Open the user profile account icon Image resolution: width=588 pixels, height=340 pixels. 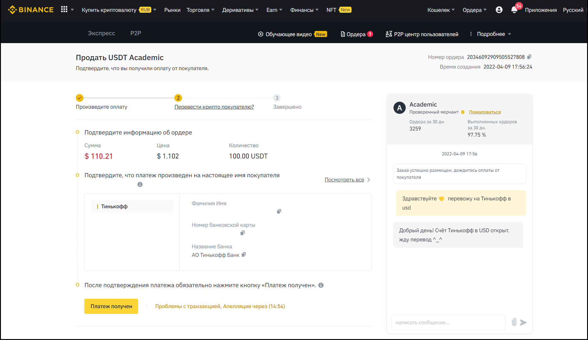[x=499, y=10]
